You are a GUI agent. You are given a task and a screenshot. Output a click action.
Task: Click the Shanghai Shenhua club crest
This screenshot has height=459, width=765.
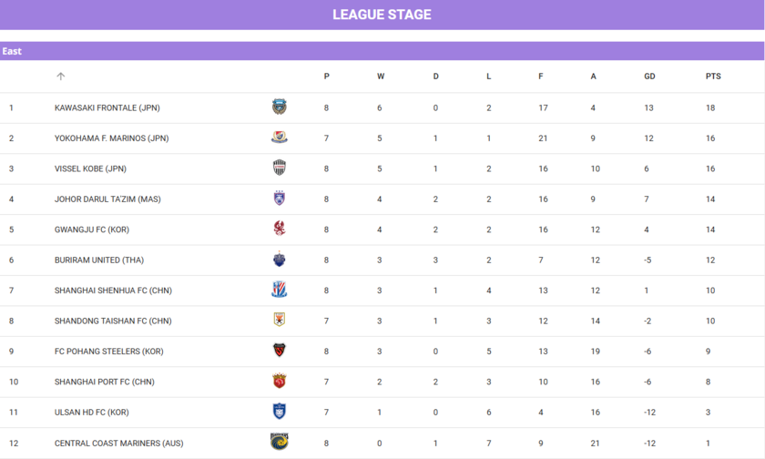click(x=280, y=291)
